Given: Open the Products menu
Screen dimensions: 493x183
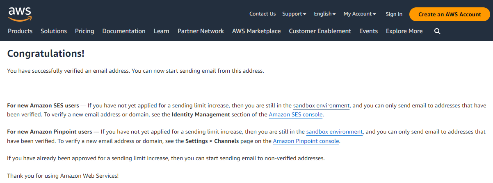Looking at the screenshot, I should point(20,31).
